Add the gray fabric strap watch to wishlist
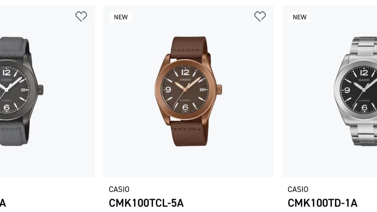The image size is (377, 212). (81, 16)
